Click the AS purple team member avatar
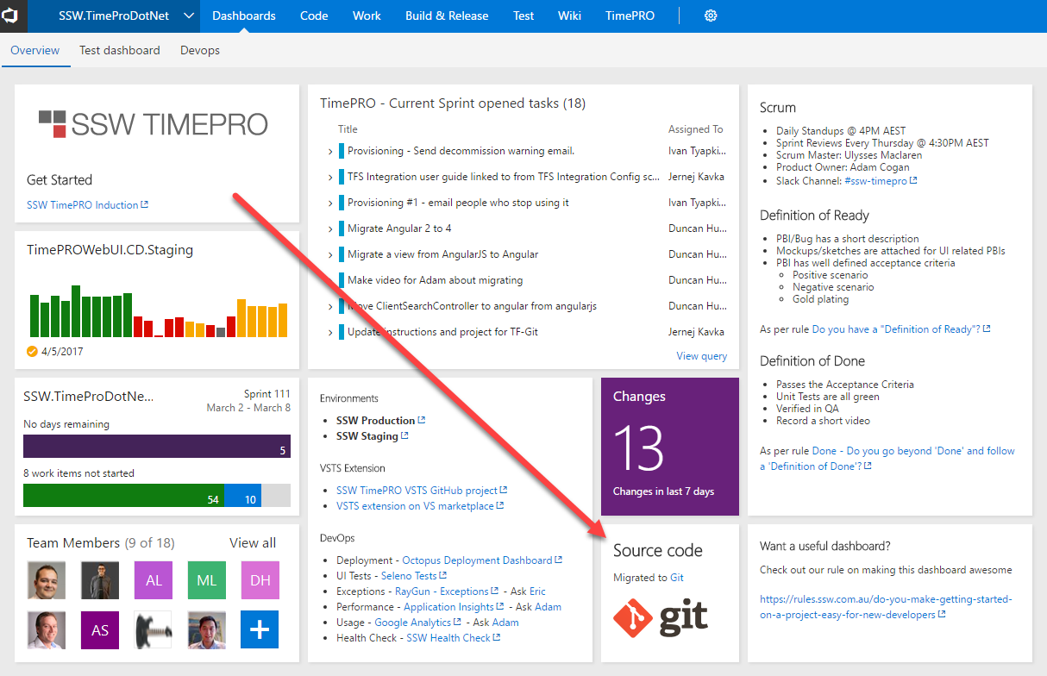 100,629
